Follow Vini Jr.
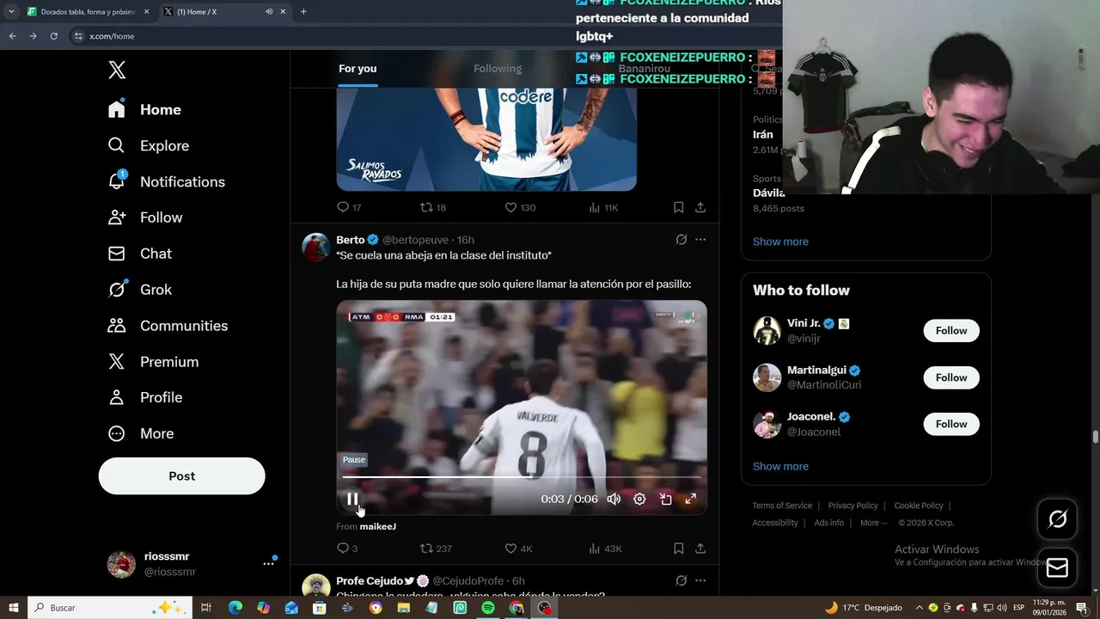Viewport: 1100px width, 619px height. pyautogui.click(x=951, y=331)
